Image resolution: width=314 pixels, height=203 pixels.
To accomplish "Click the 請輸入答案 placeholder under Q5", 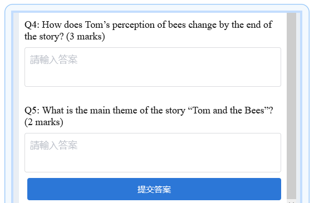I will (53, 145).
